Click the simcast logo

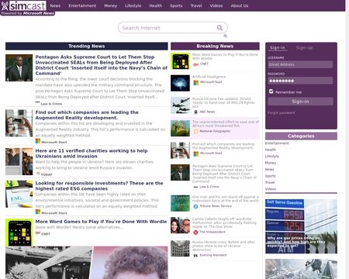[x=24, y=5]
